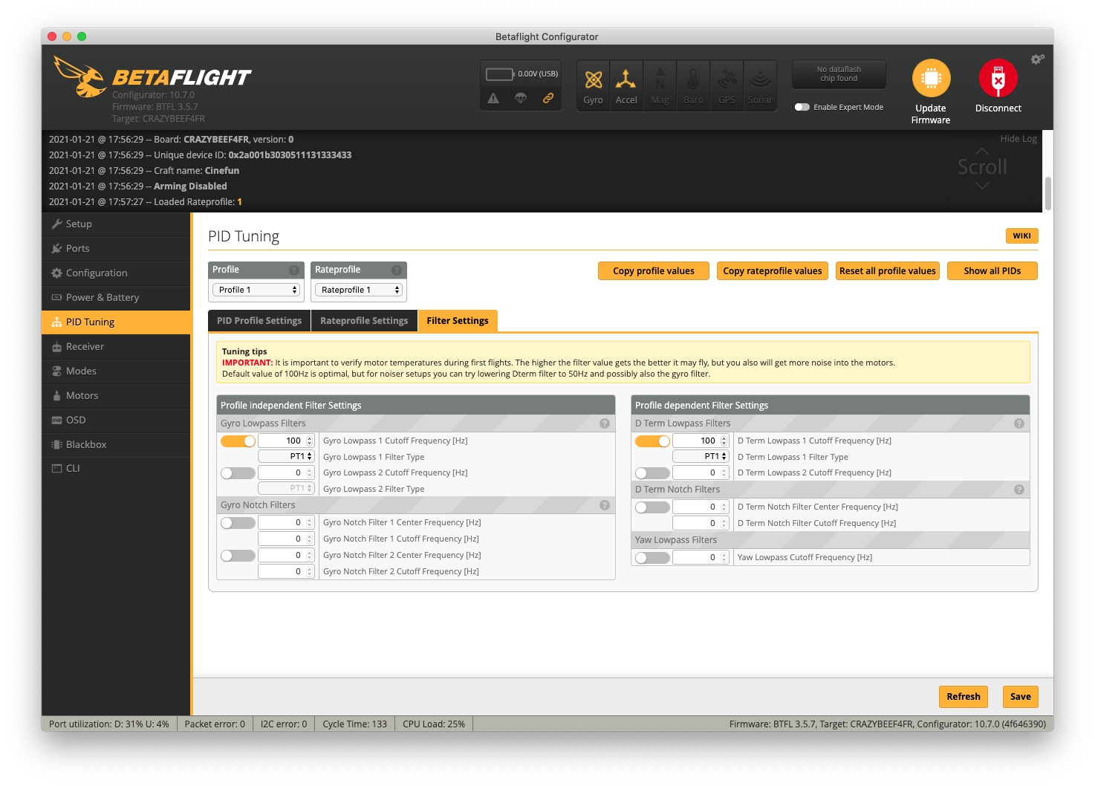Open the WIKI link button
1095x786 pixels.
coord(1022,236)
